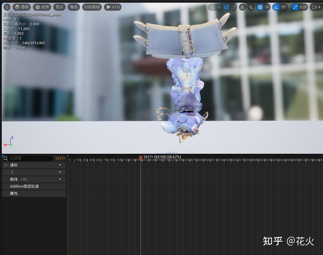Open the 透视 perspective view menu
Screen dimensions: 323x255
[22, 7]
